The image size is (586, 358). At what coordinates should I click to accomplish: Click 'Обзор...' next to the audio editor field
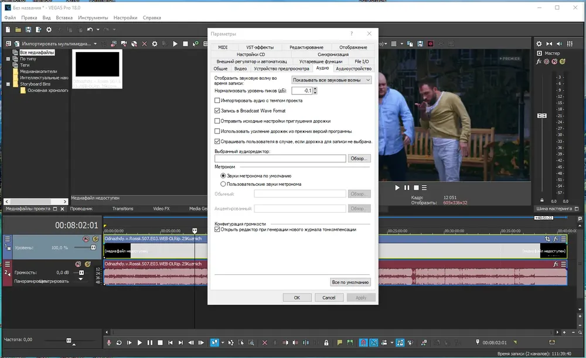[x=359, y=158]
